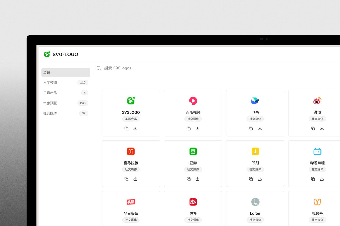Copy the 哔哩哔哩 logo SVG
The width and height of the screenshot is (340, 226).
coord(313,179)
